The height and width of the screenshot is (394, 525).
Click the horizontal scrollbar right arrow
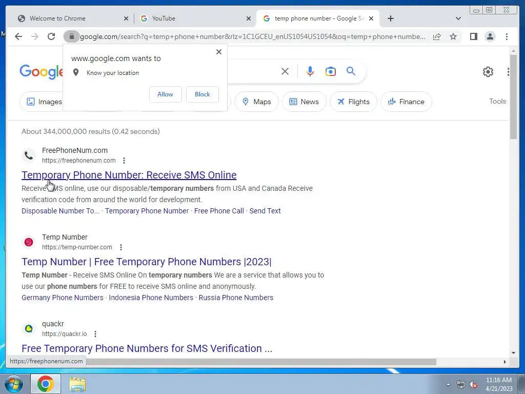(x=505, y=362)
